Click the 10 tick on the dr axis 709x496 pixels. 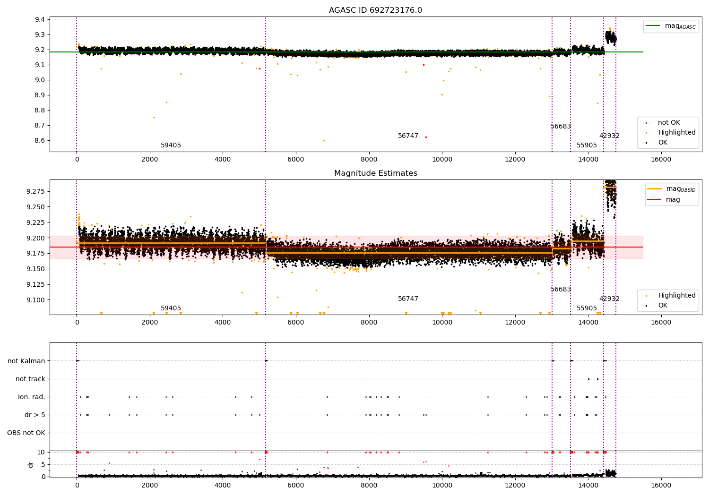(41, 452)
